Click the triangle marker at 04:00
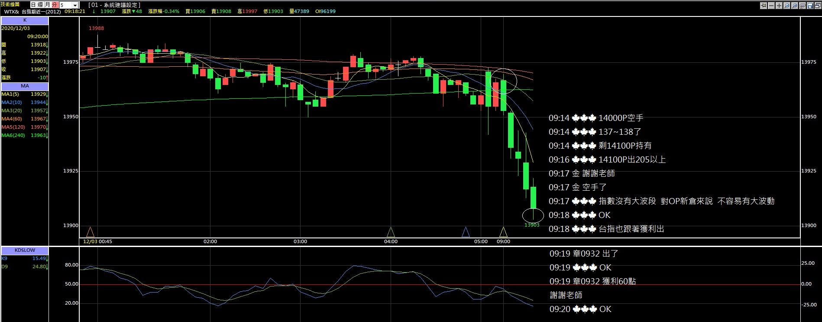This screenshot has width=822, height=322. (x=391, y=232)
